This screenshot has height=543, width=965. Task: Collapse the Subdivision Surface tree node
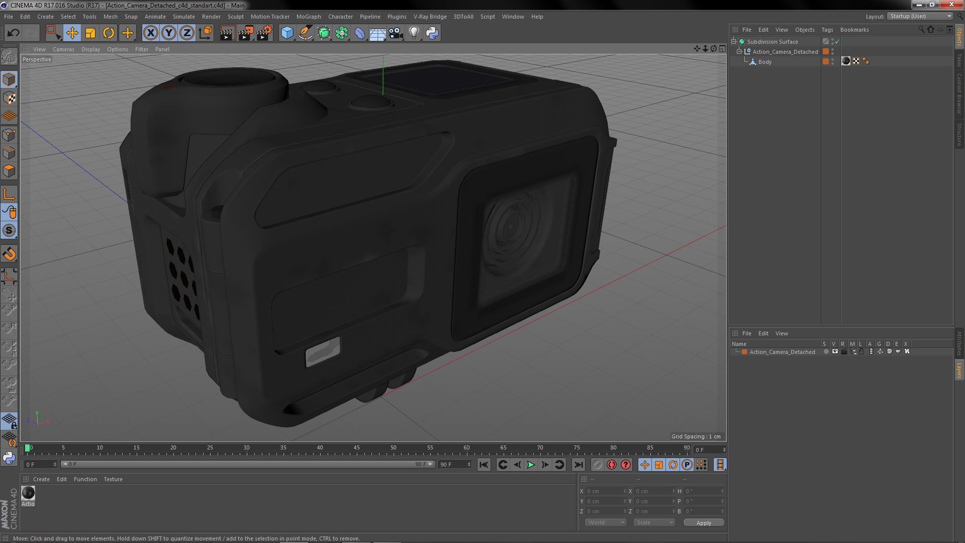click(x=734, y=41)
